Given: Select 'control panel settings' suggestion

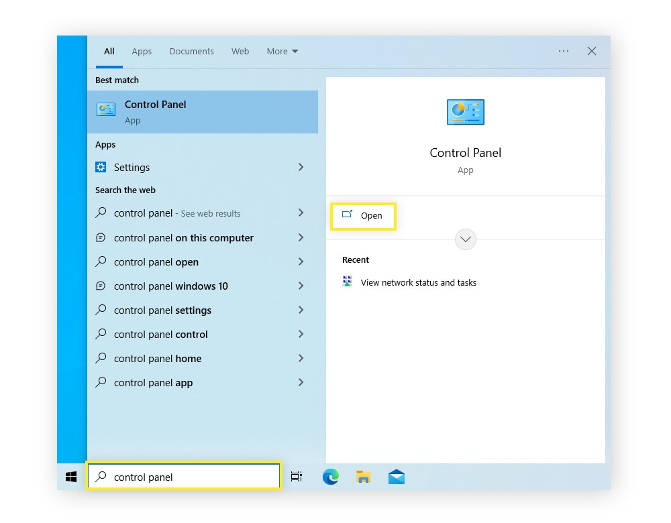Looking at the screenshot, I should point(203,310).
